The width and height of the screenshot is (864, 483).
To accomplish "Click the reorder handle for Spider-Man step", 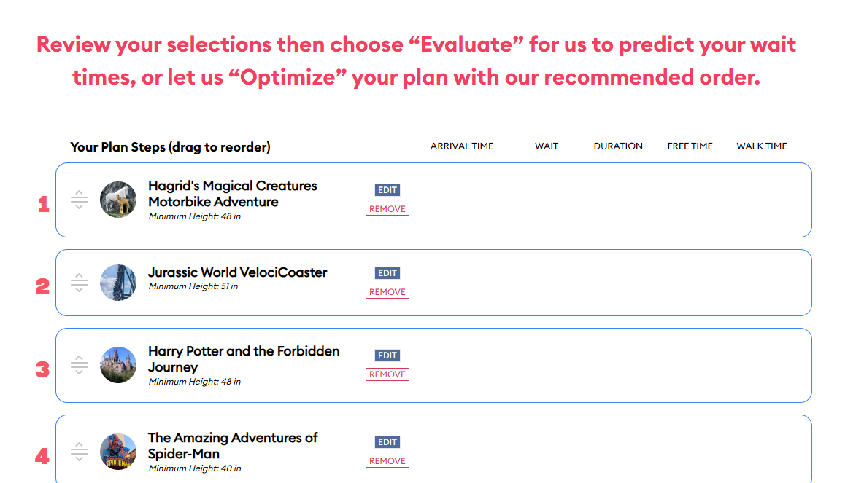I will click(79, 452).
